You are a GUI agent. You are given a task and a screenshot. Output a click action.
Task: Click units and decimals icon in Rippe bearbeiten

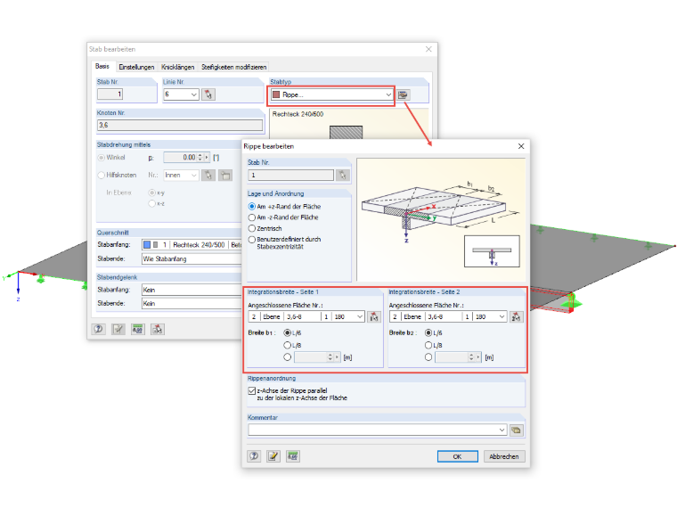[x=293, y=456]
